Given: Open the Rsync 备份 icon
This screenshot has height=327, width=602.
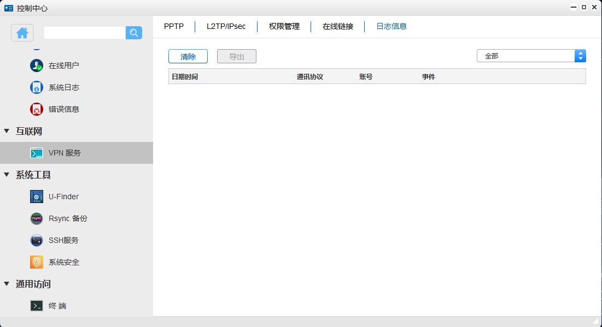Looking at the screenshot, I should [x=37, y=218].
